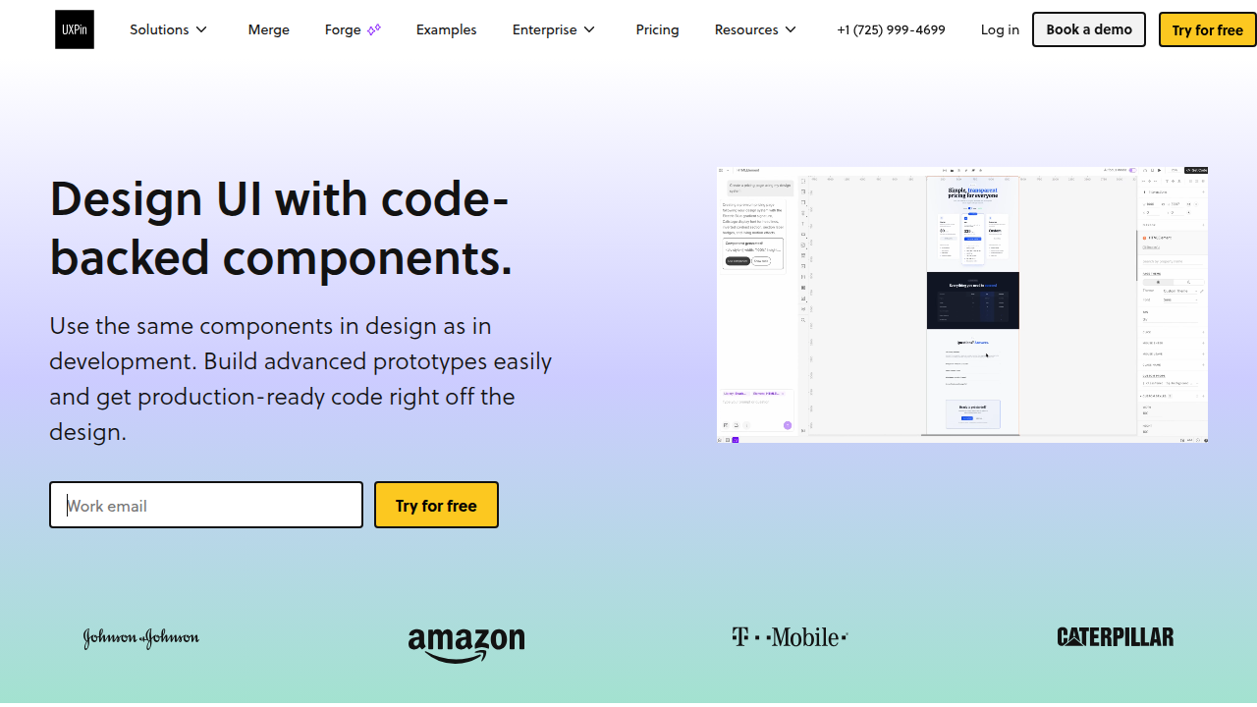Click Try for free in header

point(1207,29)
